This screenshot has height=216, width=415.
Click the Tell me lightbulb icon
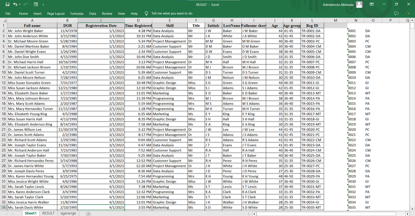coord(147,13)
